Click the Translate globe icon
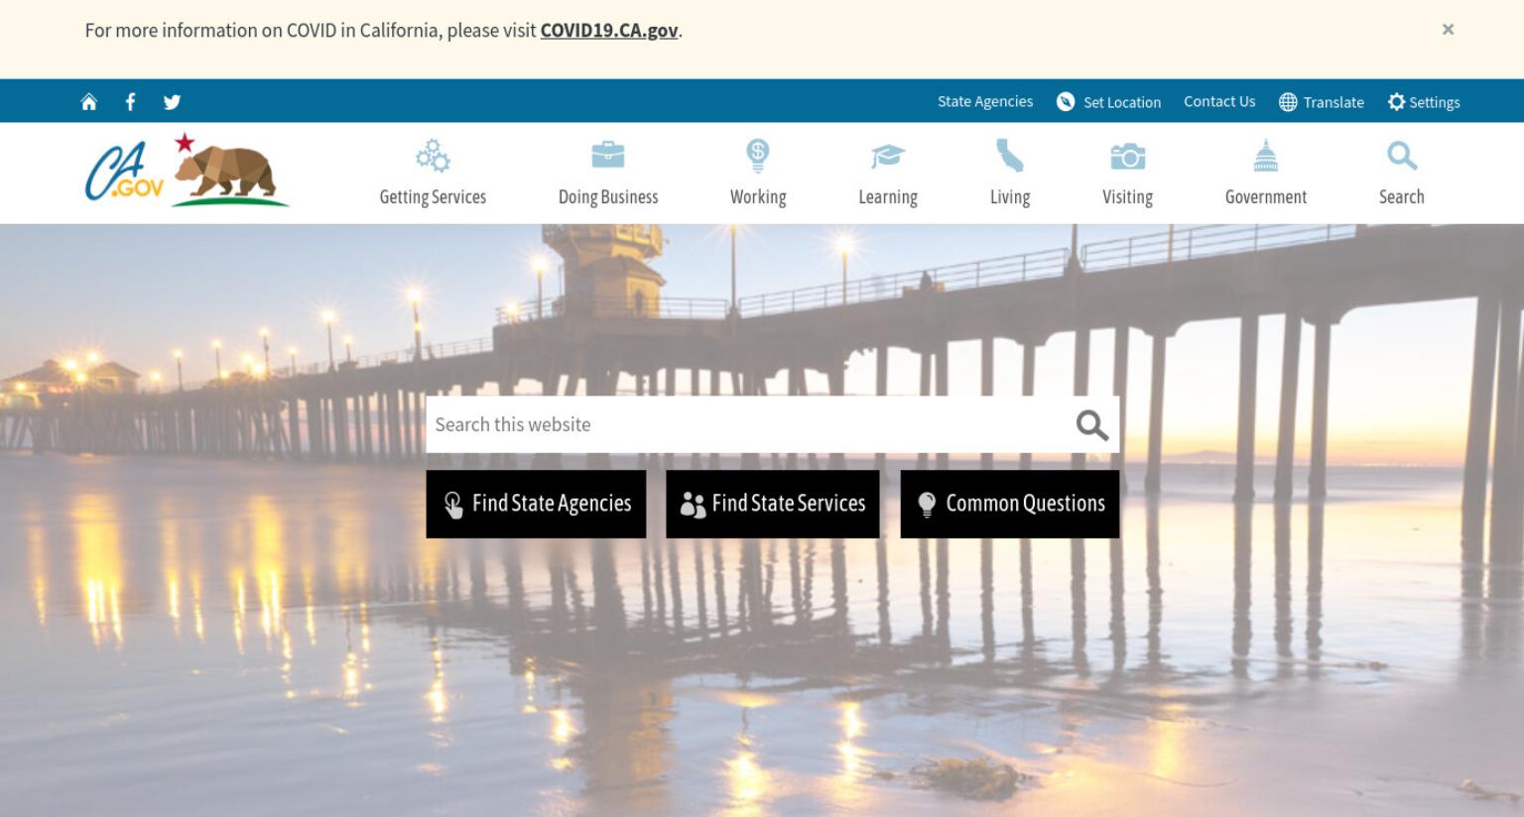Image resolution: width=1524 pixels, height=817 pixels. pyautogui.click(x=1288, y=102)
